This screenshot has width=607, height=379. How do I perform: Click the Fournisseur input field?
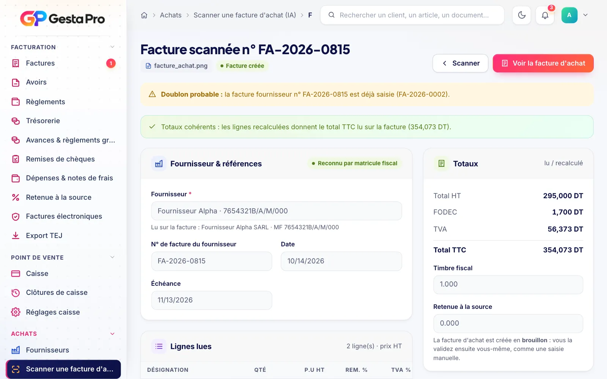[x=277, y=211]
